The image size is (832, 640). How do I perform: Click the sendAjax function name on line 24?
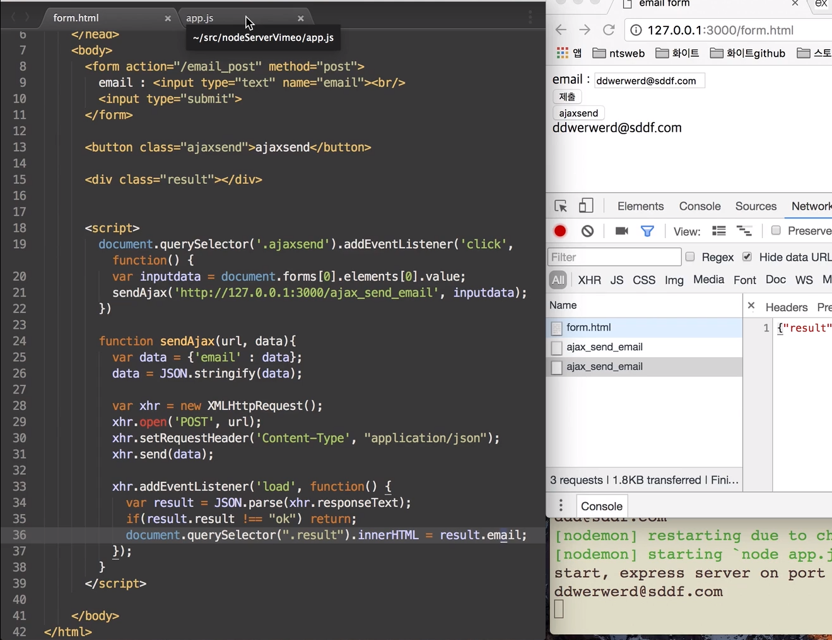[187, 341]
